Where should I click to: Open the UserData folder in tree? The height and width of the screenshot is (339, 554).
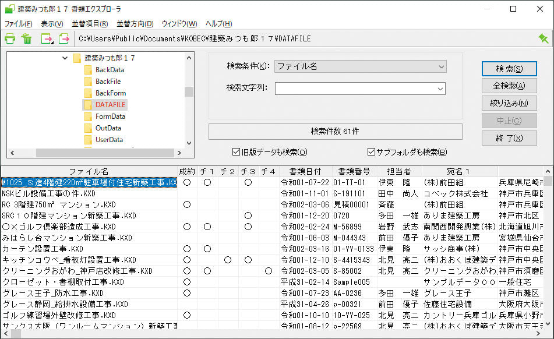tap(109, 140)
